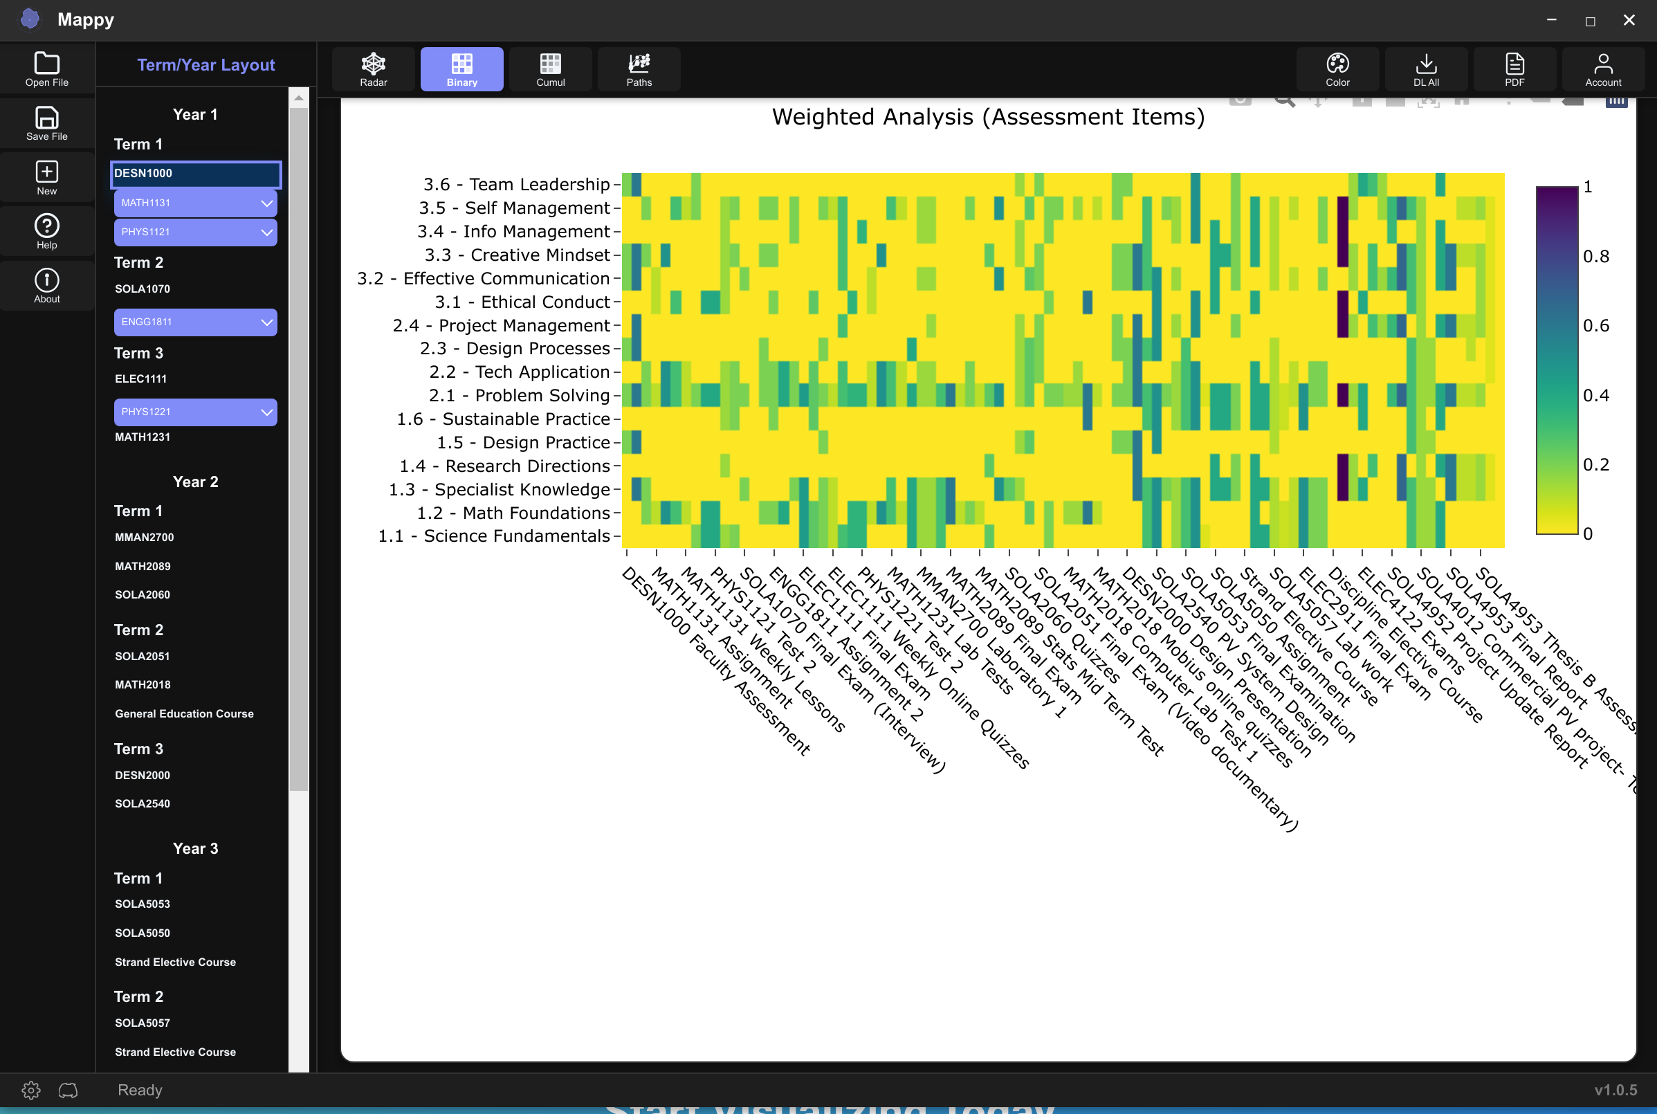The image size is (1657, 1114).
Task: Download all data with DL All
Action: point(1426,69)
